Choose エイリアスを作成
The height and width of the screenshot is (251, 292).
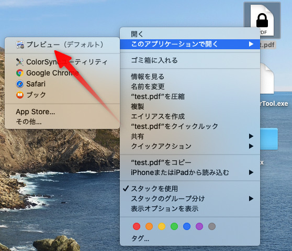click(190, 116)
